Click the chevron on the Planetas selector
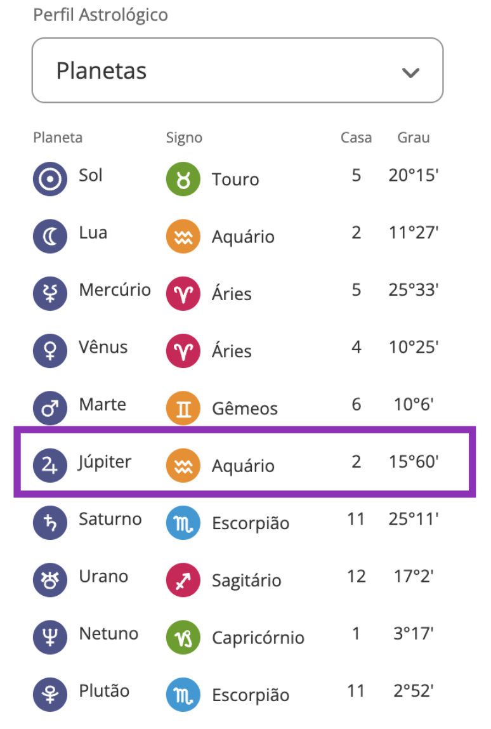The width and height of the screenshot is (491, 729). pos(410,72)
